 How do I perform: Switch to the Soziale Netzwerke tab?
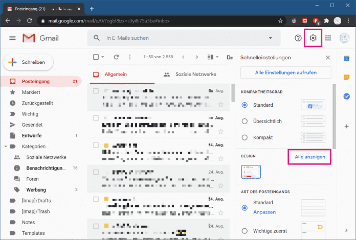point(190,75)
